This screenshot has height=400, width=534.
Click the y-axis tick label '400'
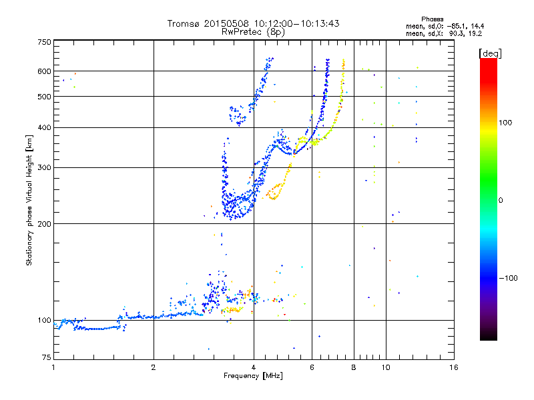tap(44, 128)
